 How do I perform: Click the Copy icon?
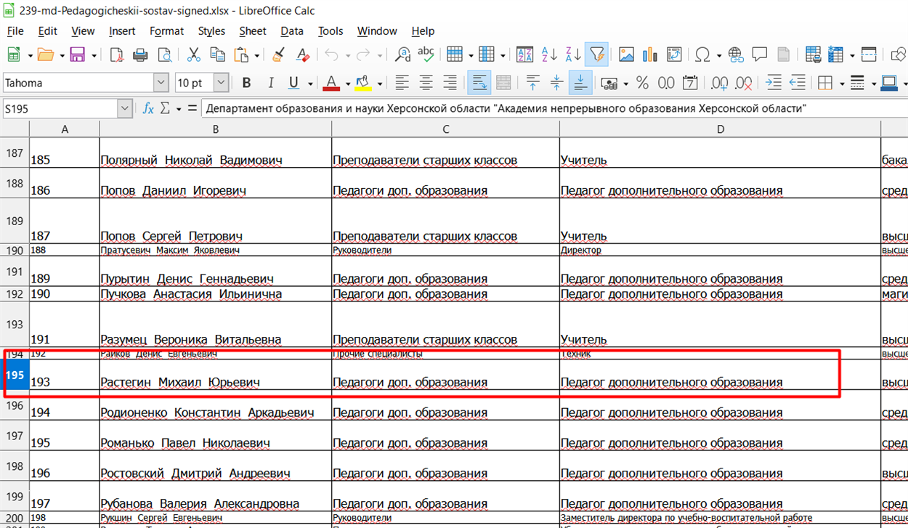(x=217, y=54)
